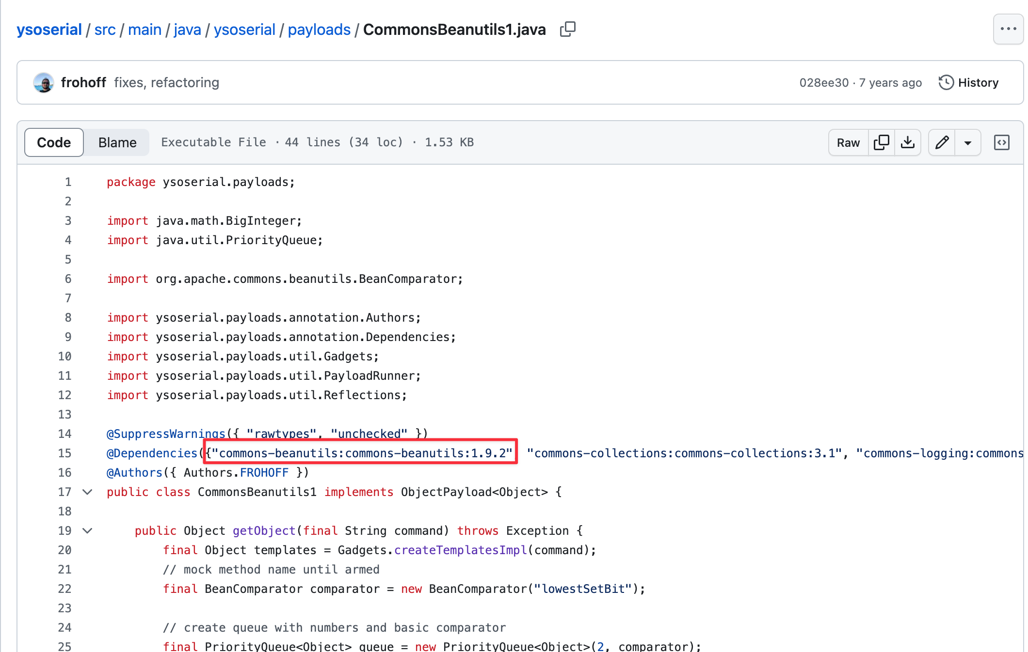Open the edit options dropdown arrow
The image size is (1028, 652).
pyautogui.click(x=968, y=142)
